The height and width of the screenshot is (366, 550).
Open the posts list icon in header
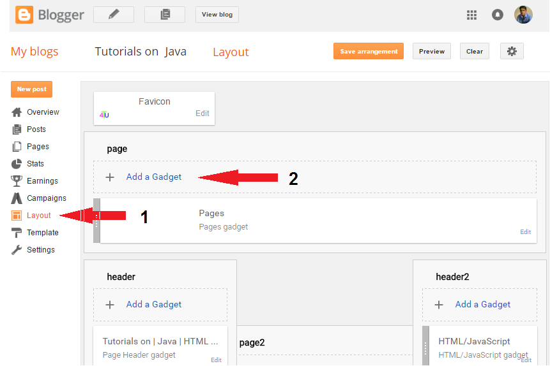pos(165,15)
